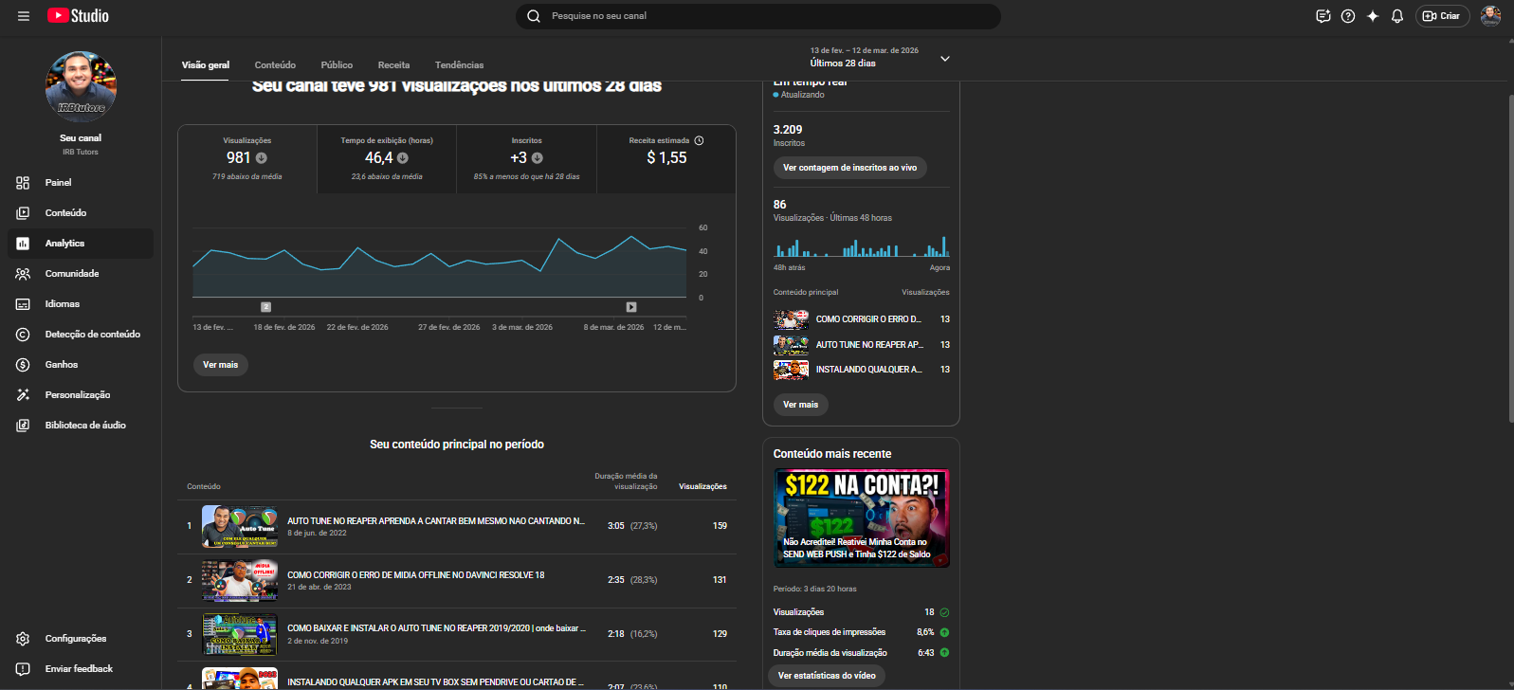The width and height of the screenshot is (1514, 690).
Task: Open Biblioteca de áudio in sidebar
Action: (84, 426)
